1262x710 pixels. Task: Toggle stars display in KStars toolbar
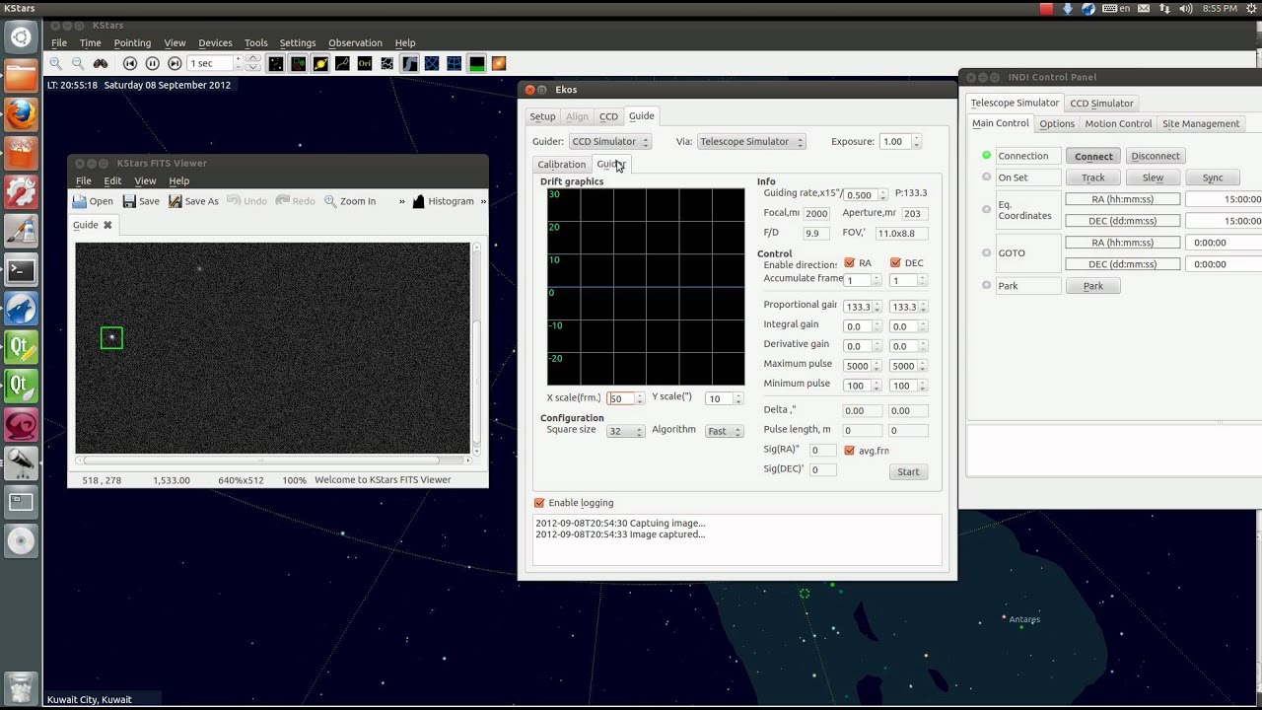[275, 63]
